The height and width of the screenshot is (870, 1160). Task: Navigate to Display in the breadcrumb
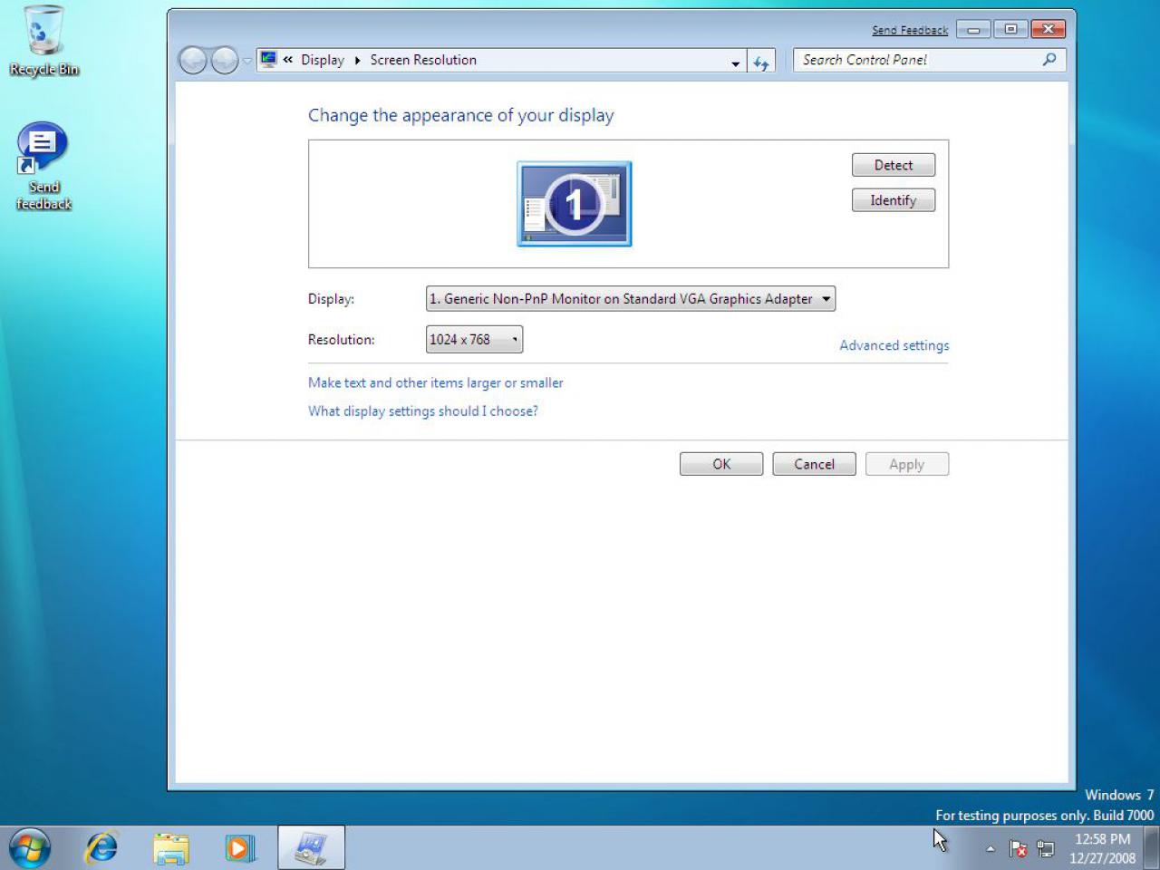[x=323, y=60]
